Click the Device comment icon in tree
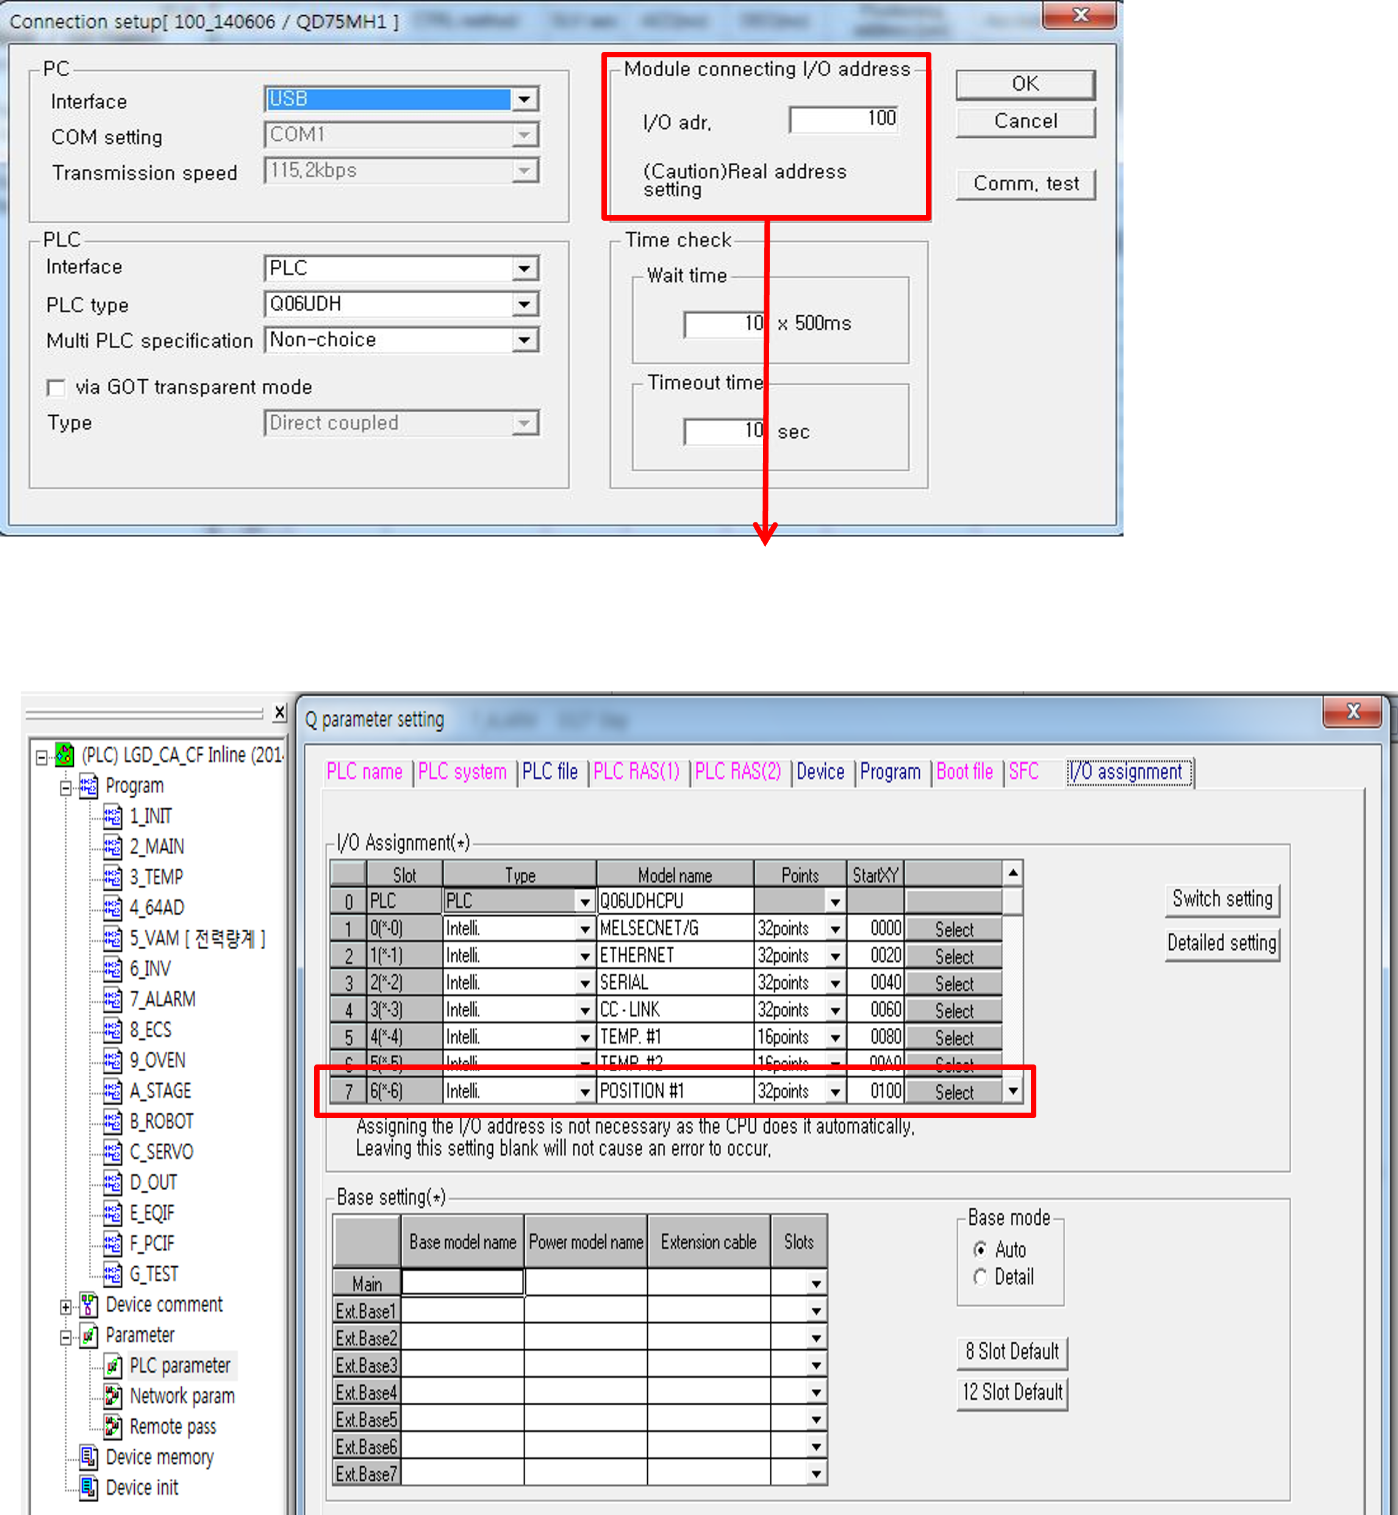This screenshot has width=1398, height=1515. [88, 1305]
